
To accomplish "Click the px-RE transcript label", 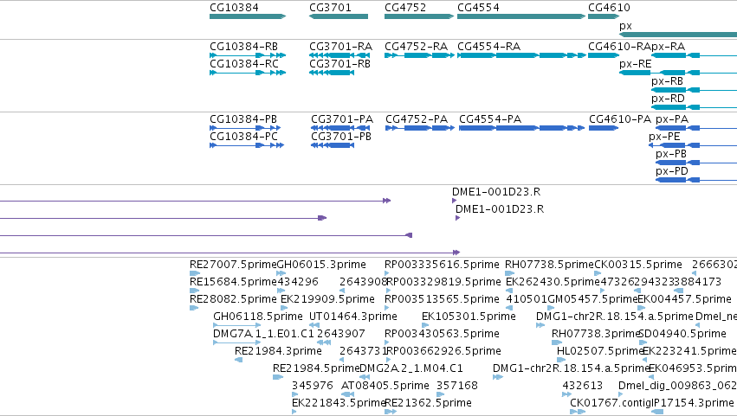I will click(636, 64).
